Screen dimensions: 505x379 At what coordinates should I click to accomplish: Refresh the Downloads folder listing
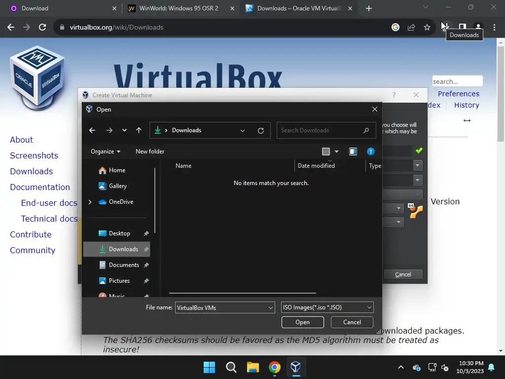coord(261,130)
